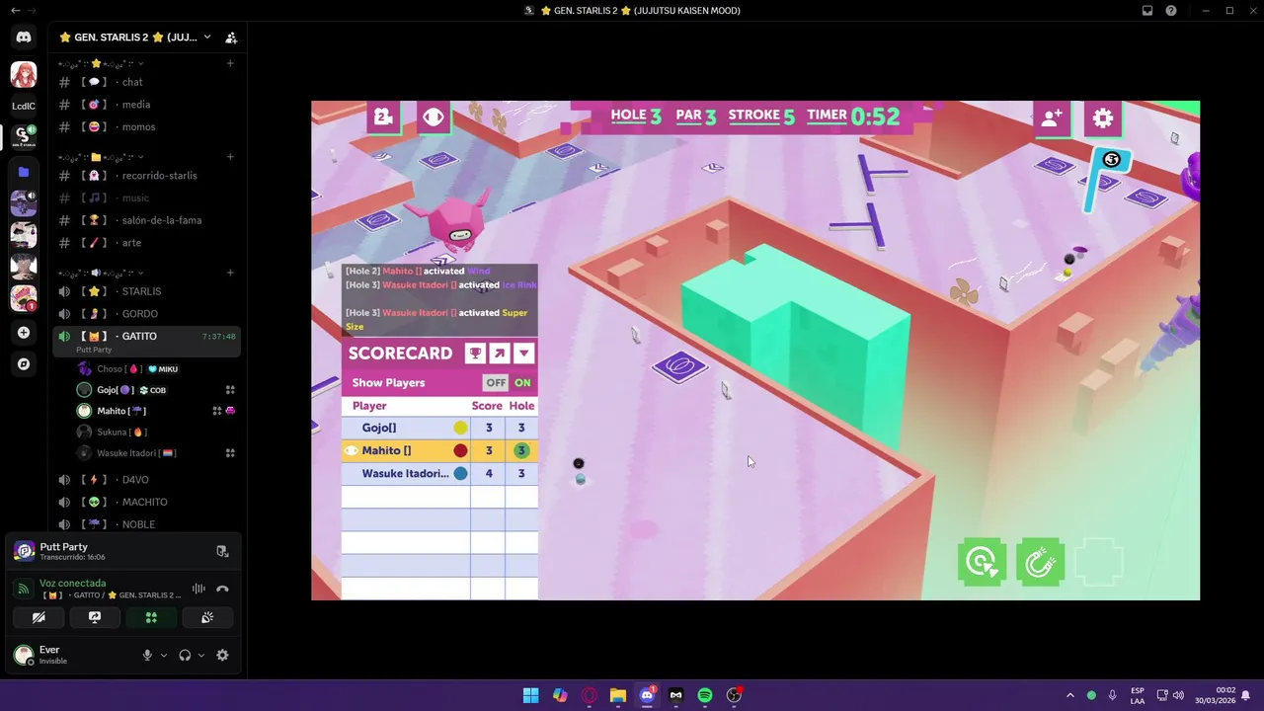This screenshot has width=1264, height=711.
Task: Open the GEN. STARLIS 2 server menu
Action: click(x=134, y=38)
